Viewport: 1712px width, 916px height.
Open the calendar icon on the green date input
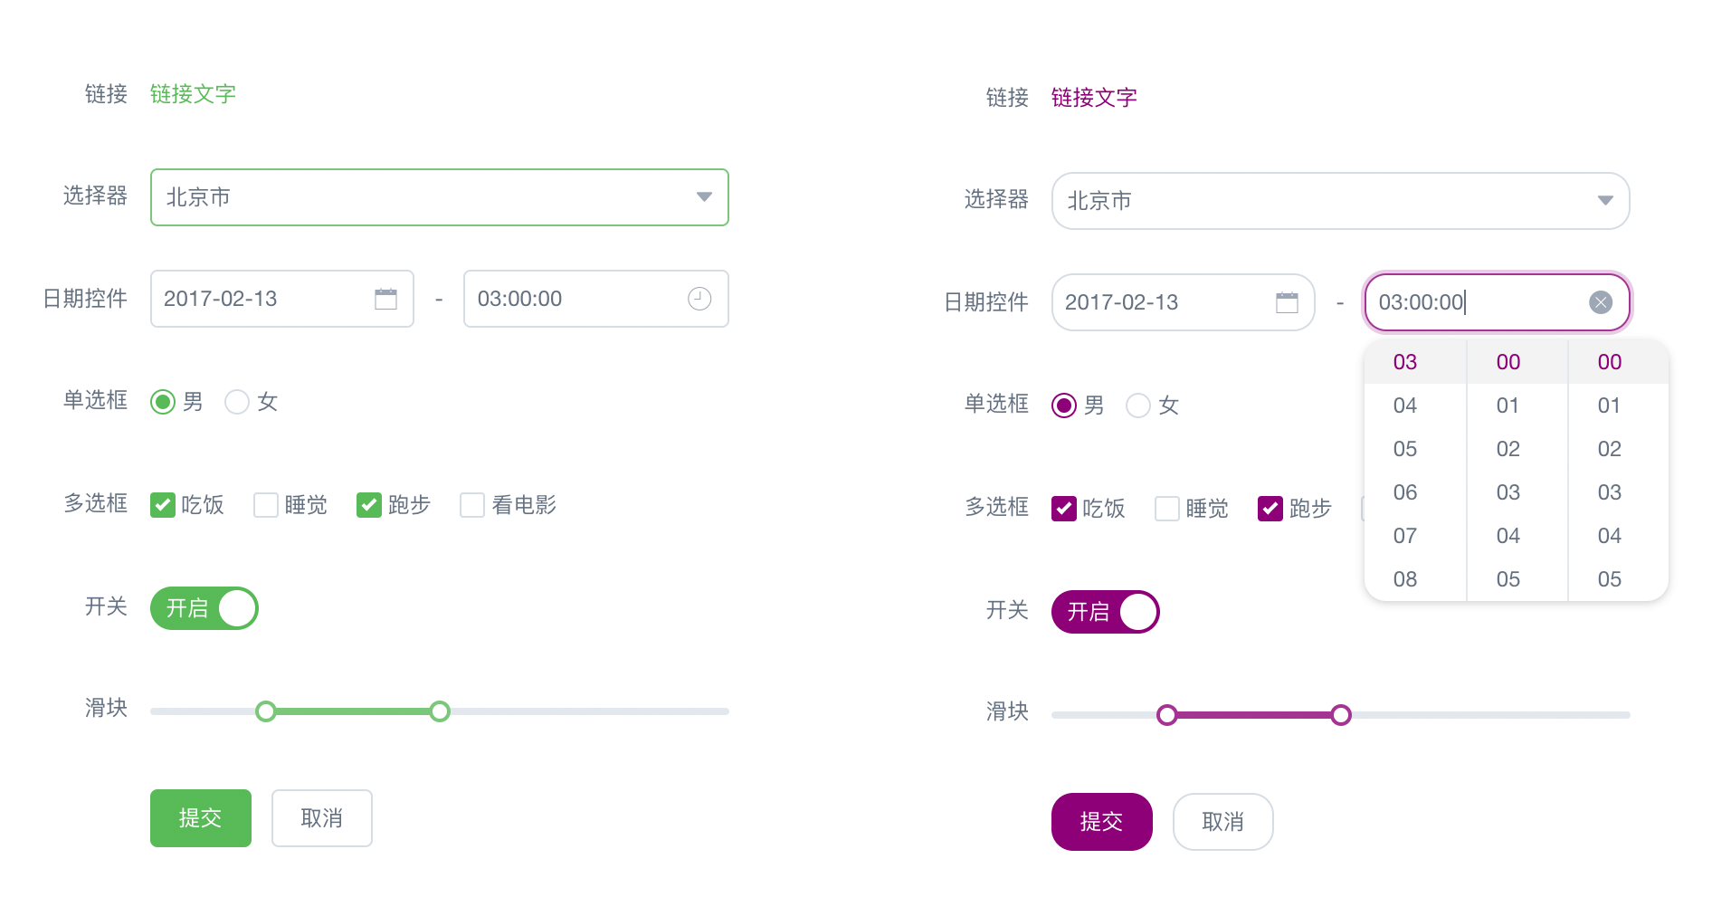coord(385,299)
